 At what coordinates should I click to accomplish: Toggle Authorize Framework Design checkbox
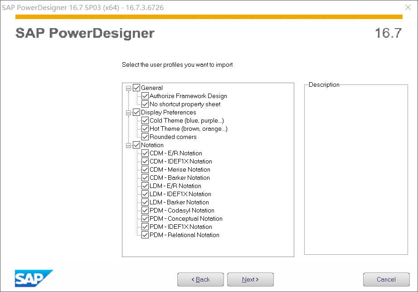coord(145,96)
